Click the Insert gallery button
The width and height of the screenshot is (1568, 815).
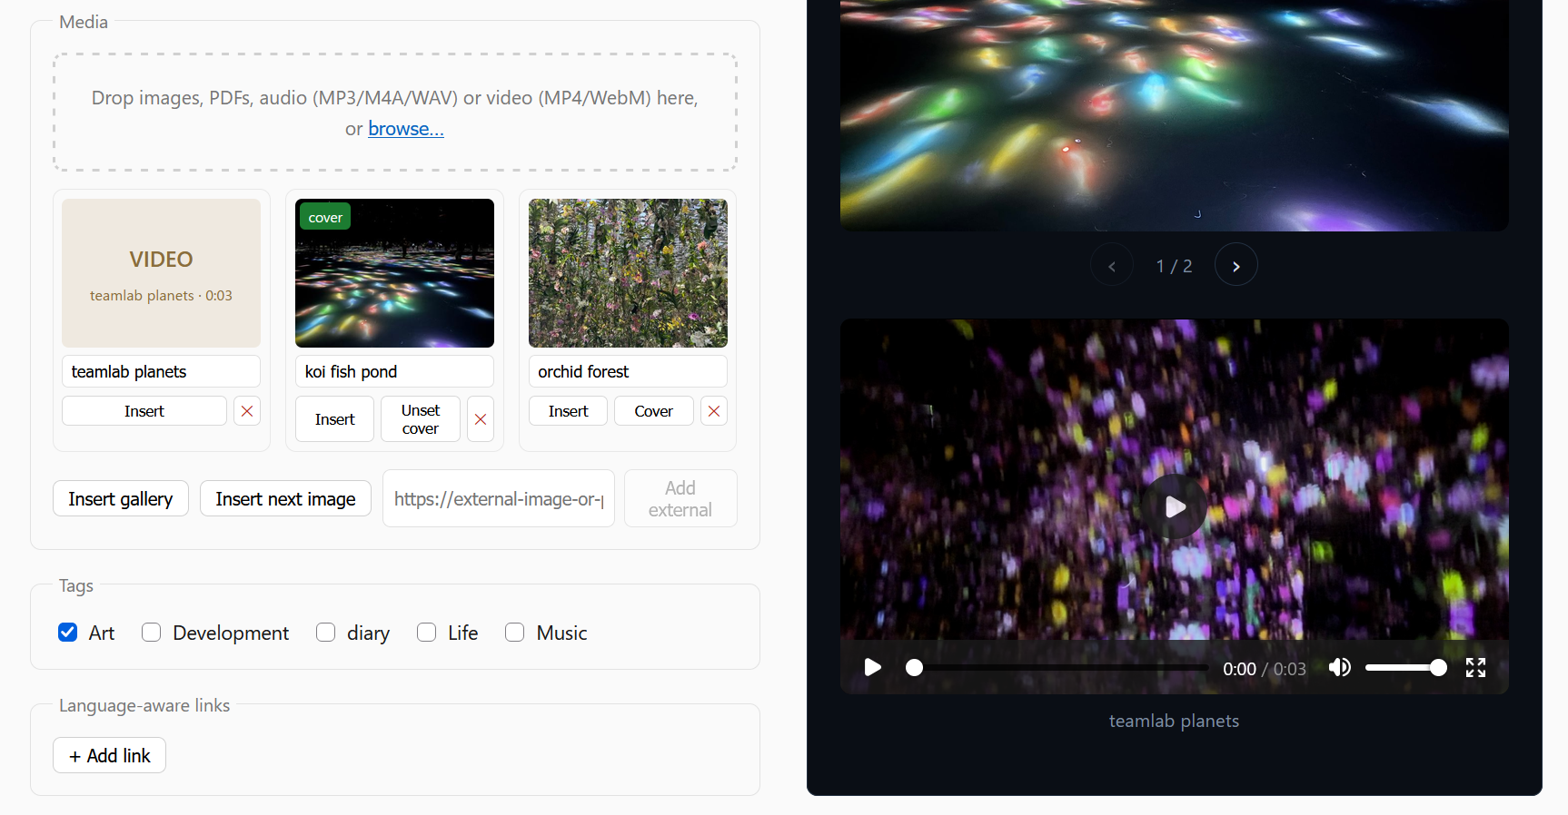[x=121, y=498]
